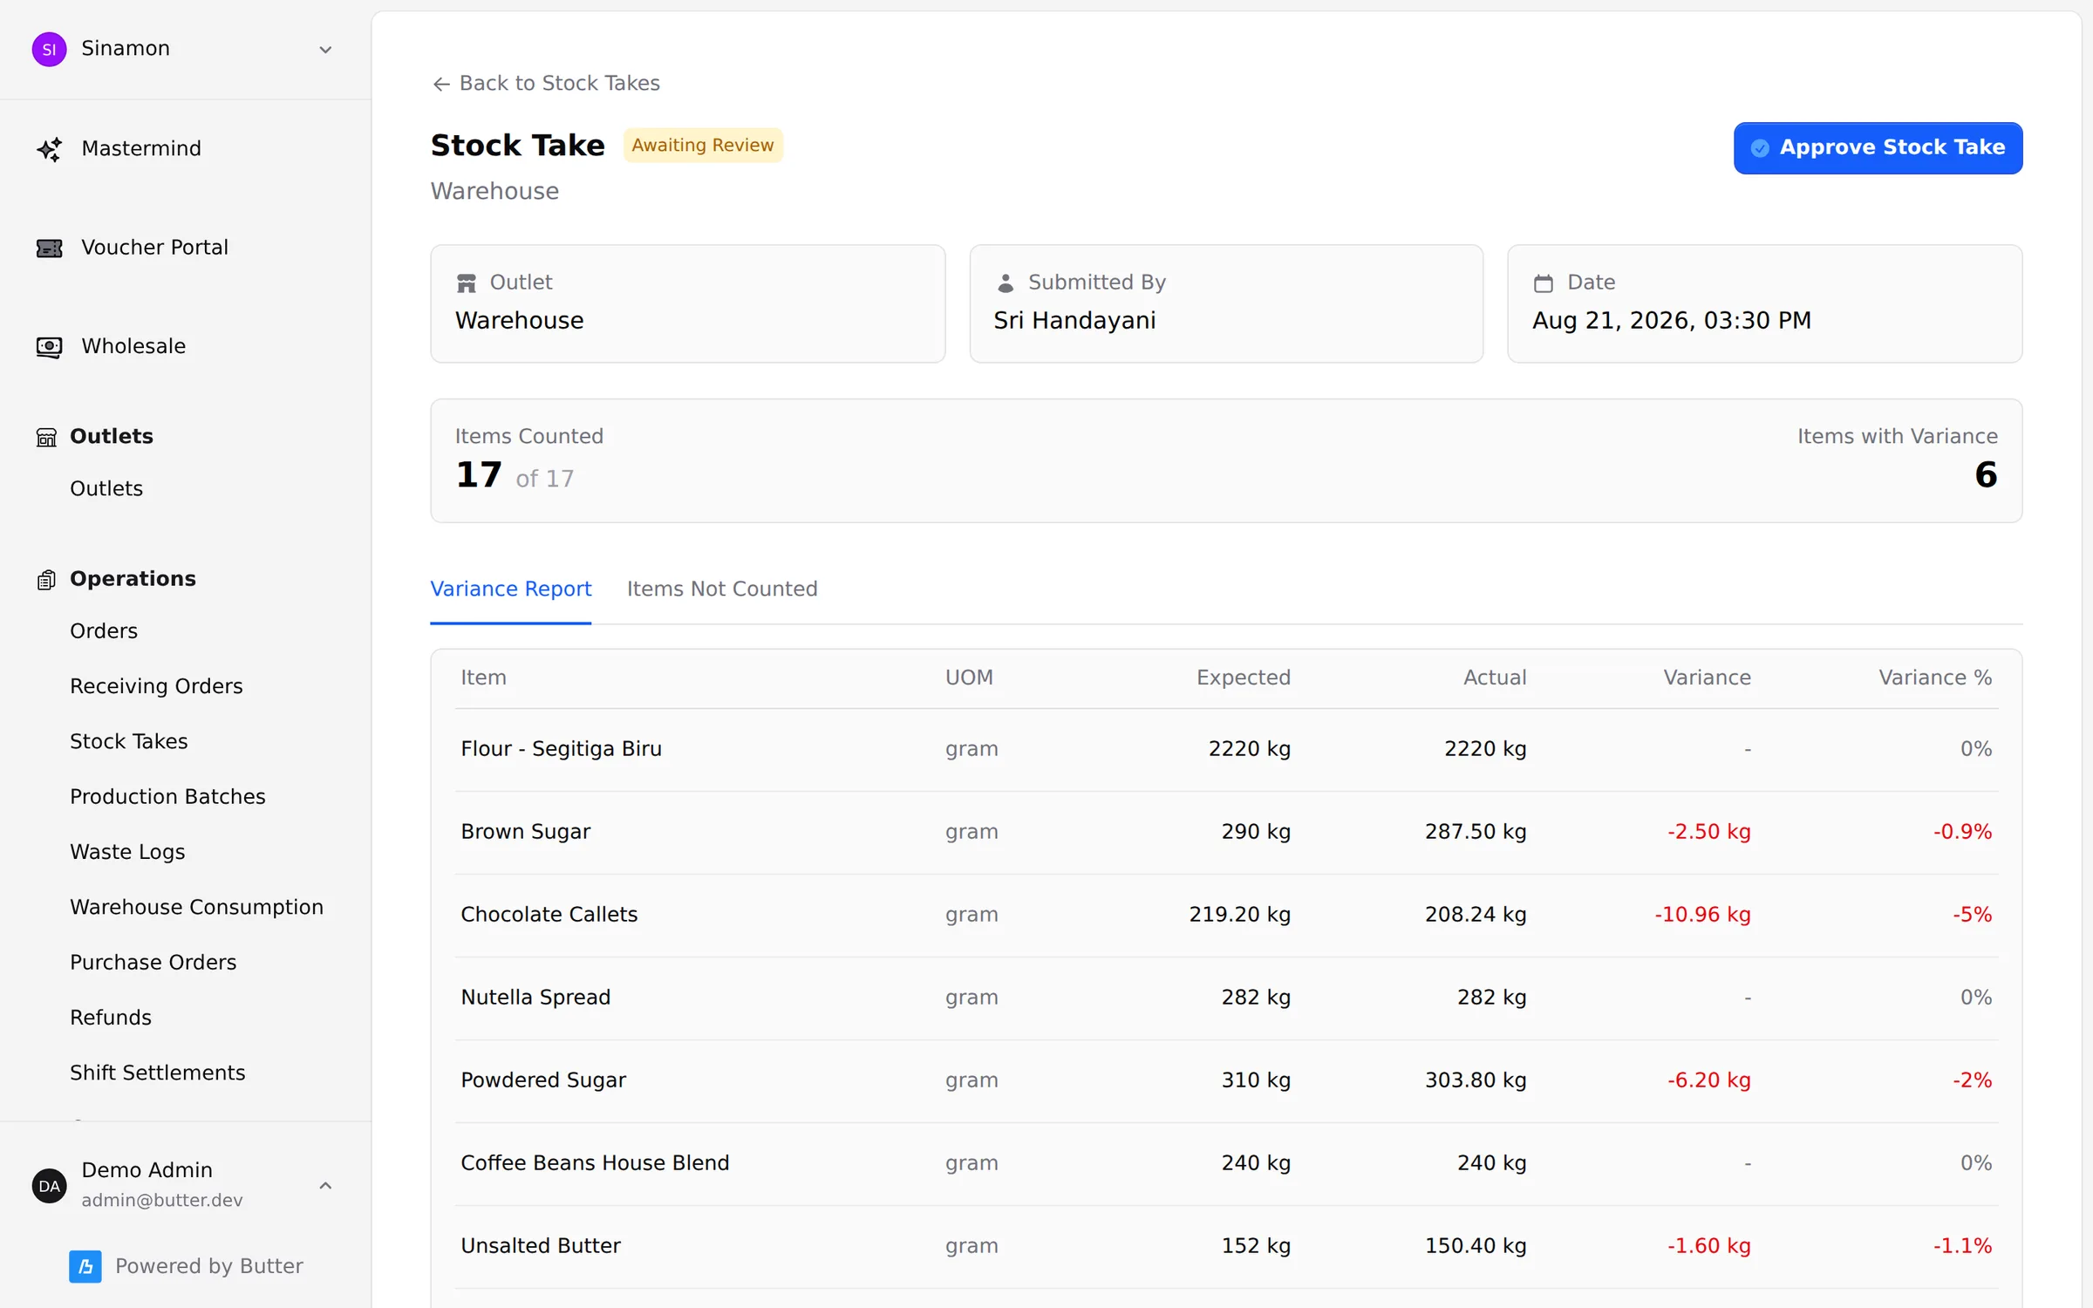Image resolution: width=2093 pixels, height=1308 pixels.
Task: Open Waste Logs page
Action: tap(127, 852)
